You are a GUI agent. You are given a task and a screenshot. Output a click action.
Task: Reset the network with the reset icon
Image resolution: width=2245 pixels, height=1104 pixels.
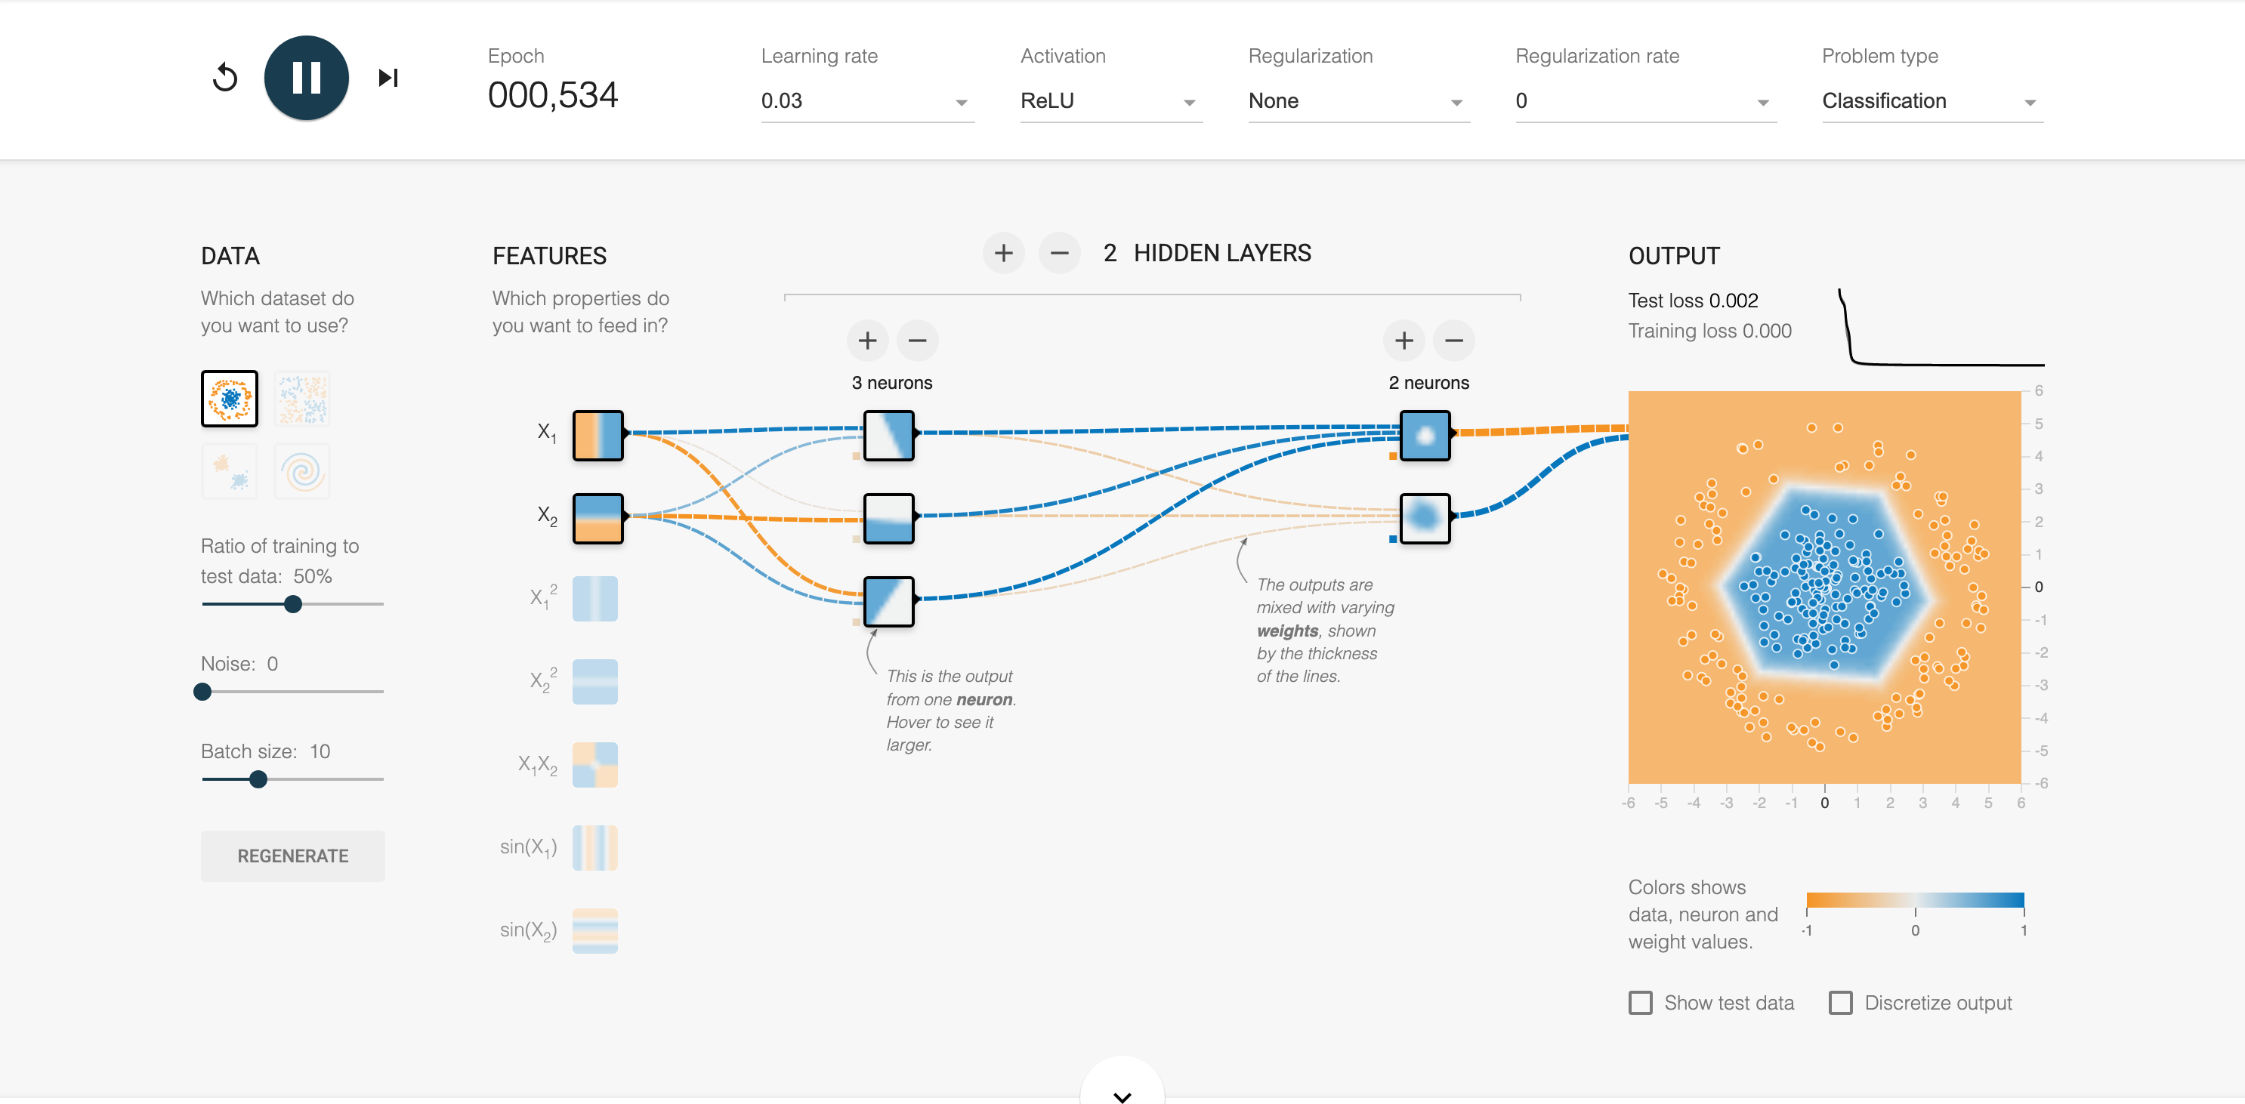tap(225, 78)
